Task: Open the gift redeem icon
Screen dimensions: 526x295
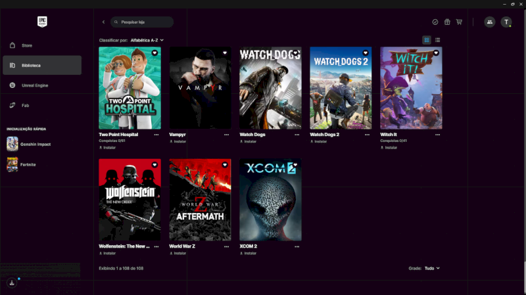Action: pos(447,22)
